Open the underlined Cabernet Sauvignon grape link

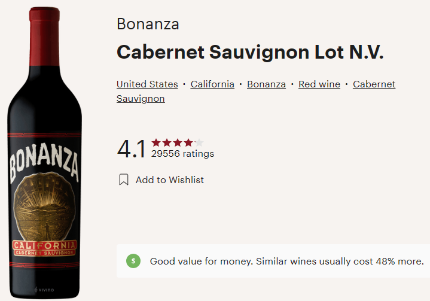374,84
